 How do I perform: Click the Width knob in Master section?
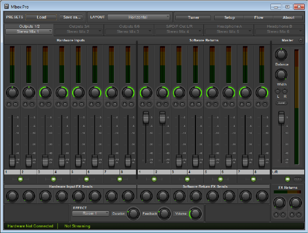coord(281,75)
